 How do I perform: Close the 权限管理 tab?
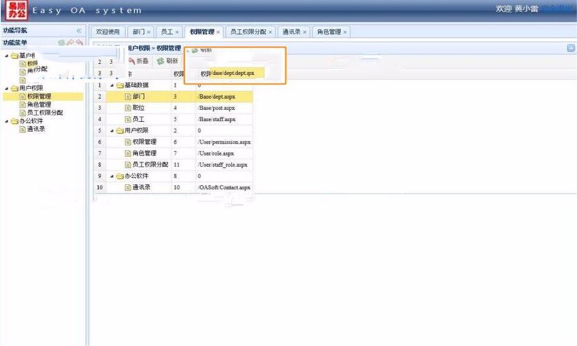218,32
